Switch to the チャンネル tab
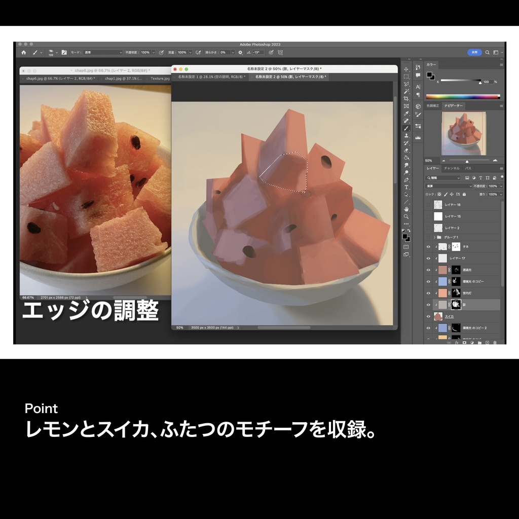This screenshot has height=519, width=519. (x=452, y=169)
